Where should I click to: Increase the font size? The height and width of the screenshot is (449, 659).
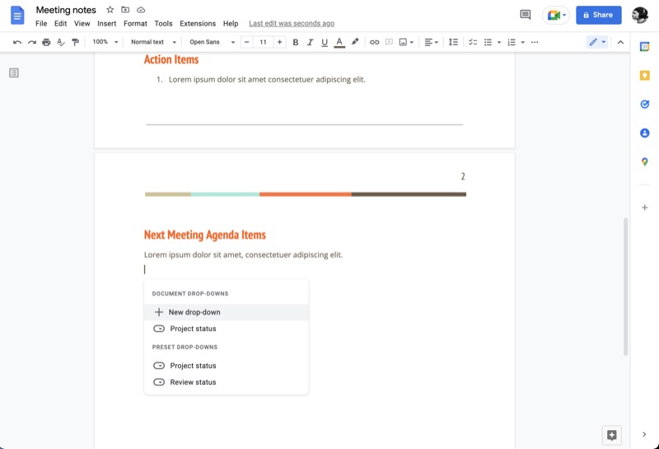tap(279, 42)
